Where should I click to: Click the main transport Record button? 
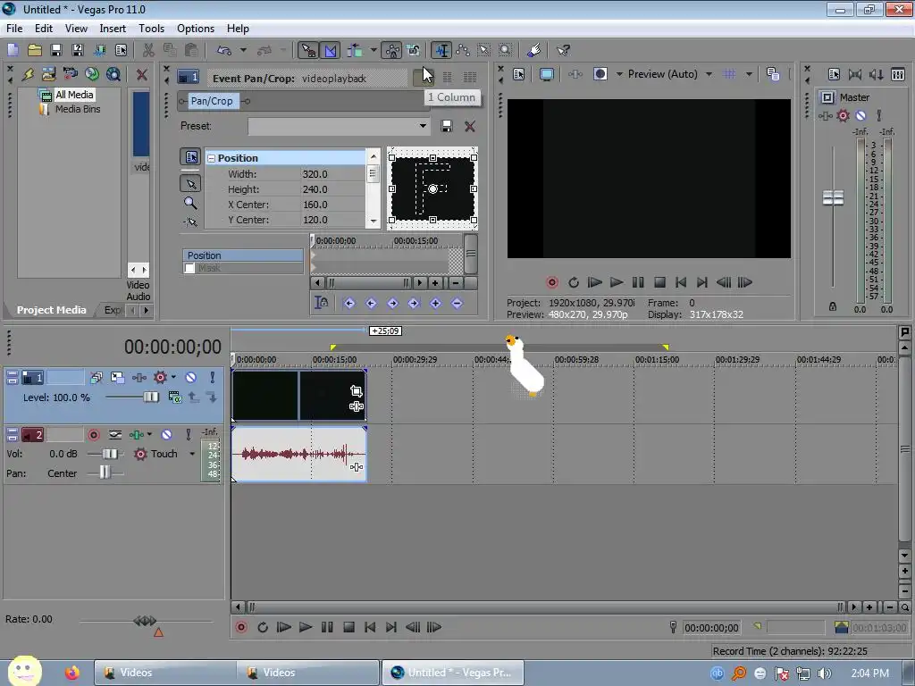[x=241, y=627]
